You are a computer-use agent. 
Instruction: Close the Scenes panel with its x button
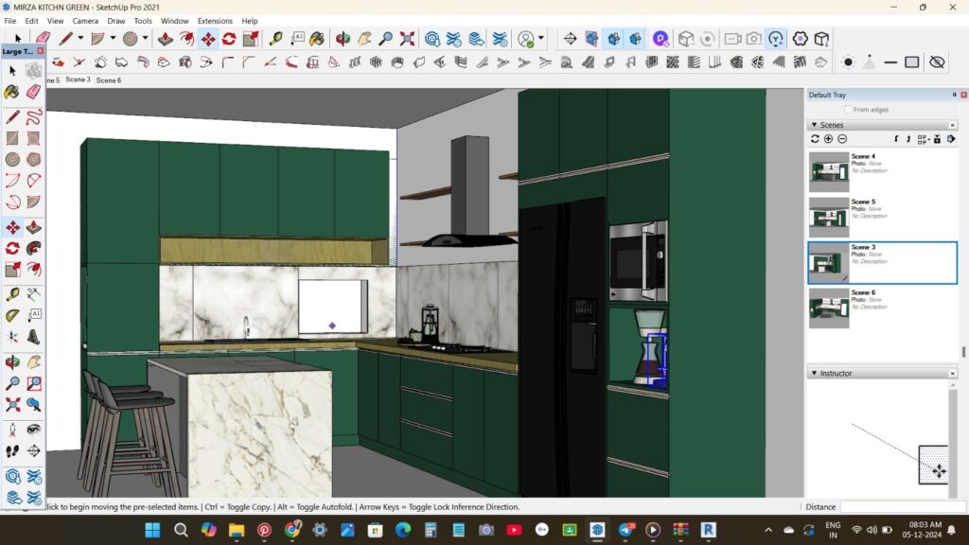pos(952,125)
